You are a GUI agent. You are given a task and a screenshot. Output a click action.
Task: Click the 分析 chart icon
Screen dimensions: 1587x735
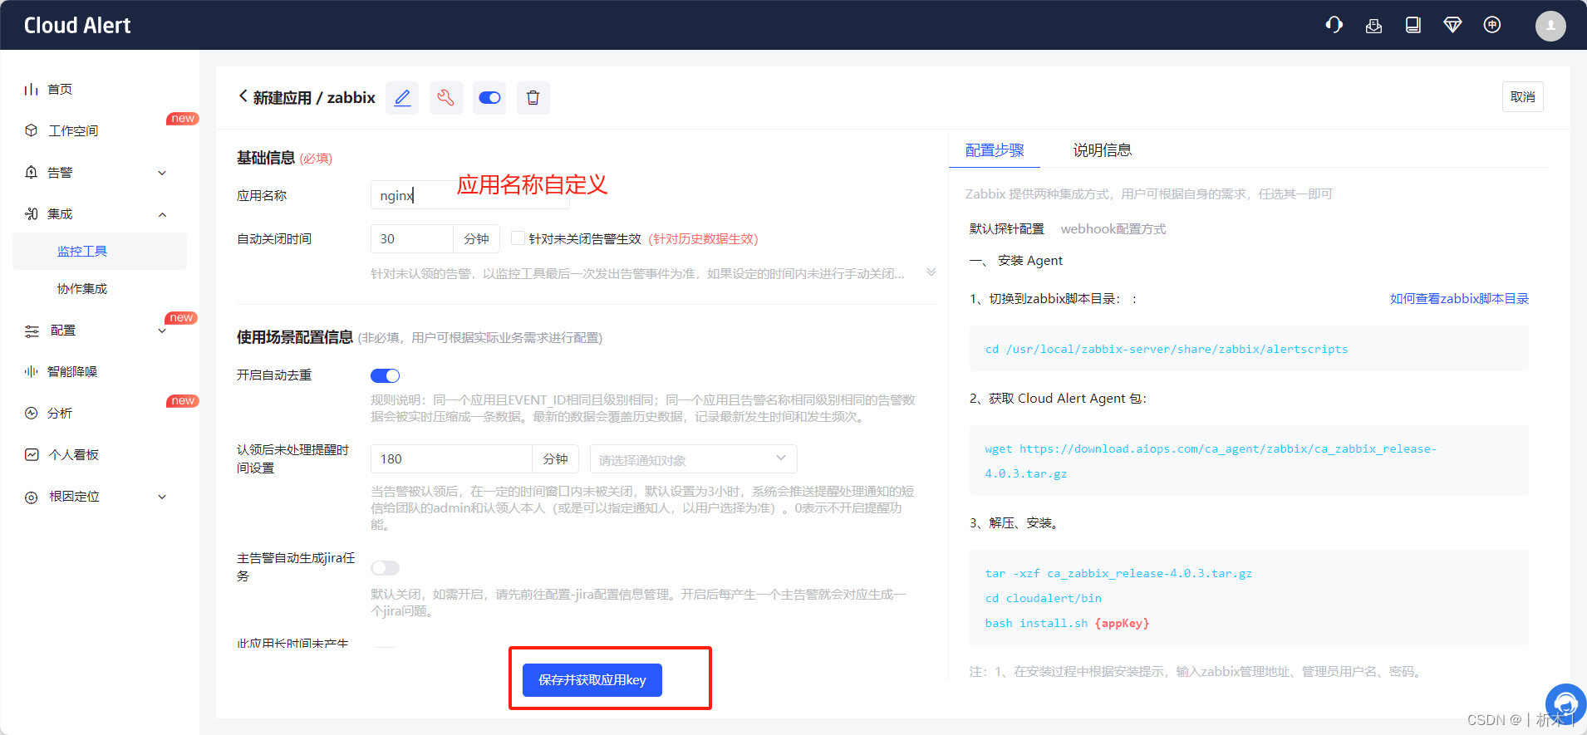pyautogui.click(x=32, y=413)
